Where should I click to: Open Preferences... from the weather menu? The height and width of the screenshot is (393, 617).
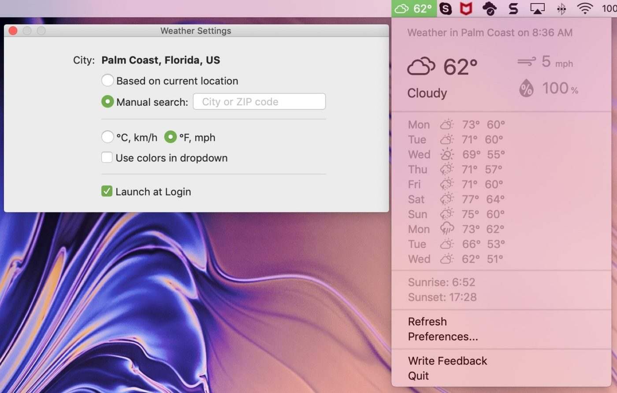coord(442,337)
